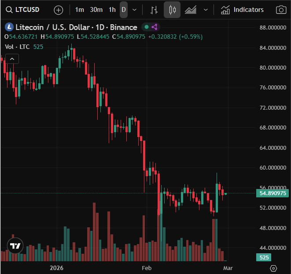
Task: Click the compare or add symbol plus icon
Action: (59, 10)
